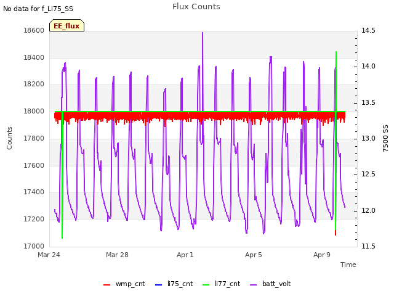The image size is (394, 296).
Task: Click the purple batt_volt legend swatch
Action: [x=254, y=285]
